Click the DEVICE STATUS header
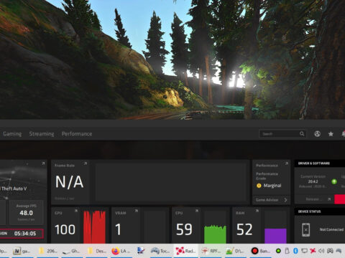Screen dimensions: 345x258 (309, 211)
